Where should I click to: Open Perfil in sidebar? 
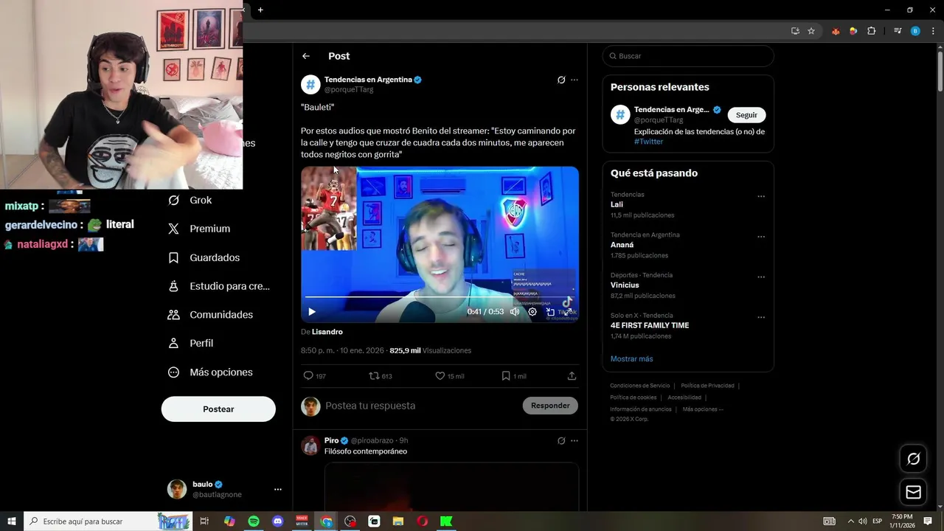click(x=190, y=344)
